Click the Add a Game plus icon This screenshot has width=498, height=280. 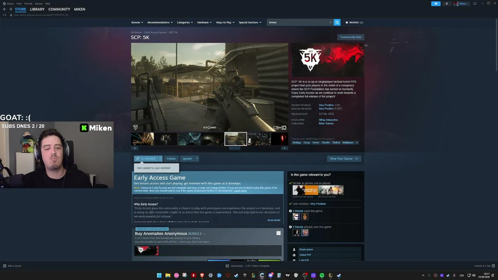5,266
